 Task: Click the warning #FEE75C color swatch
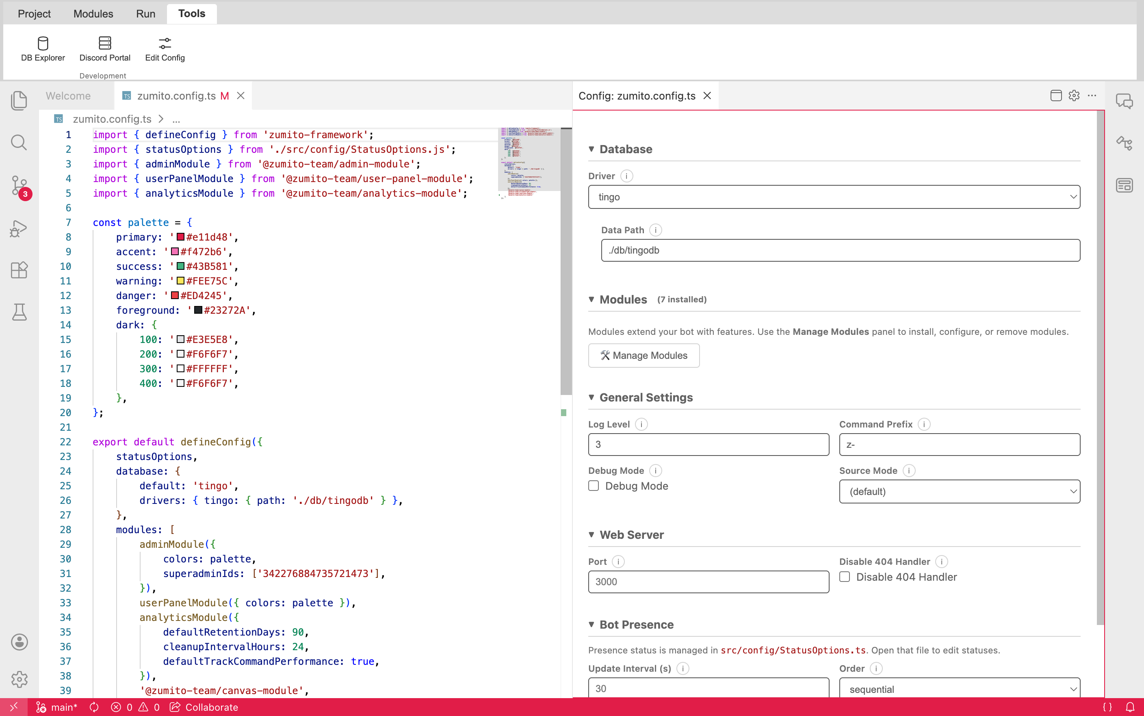[x=180, y=281]
